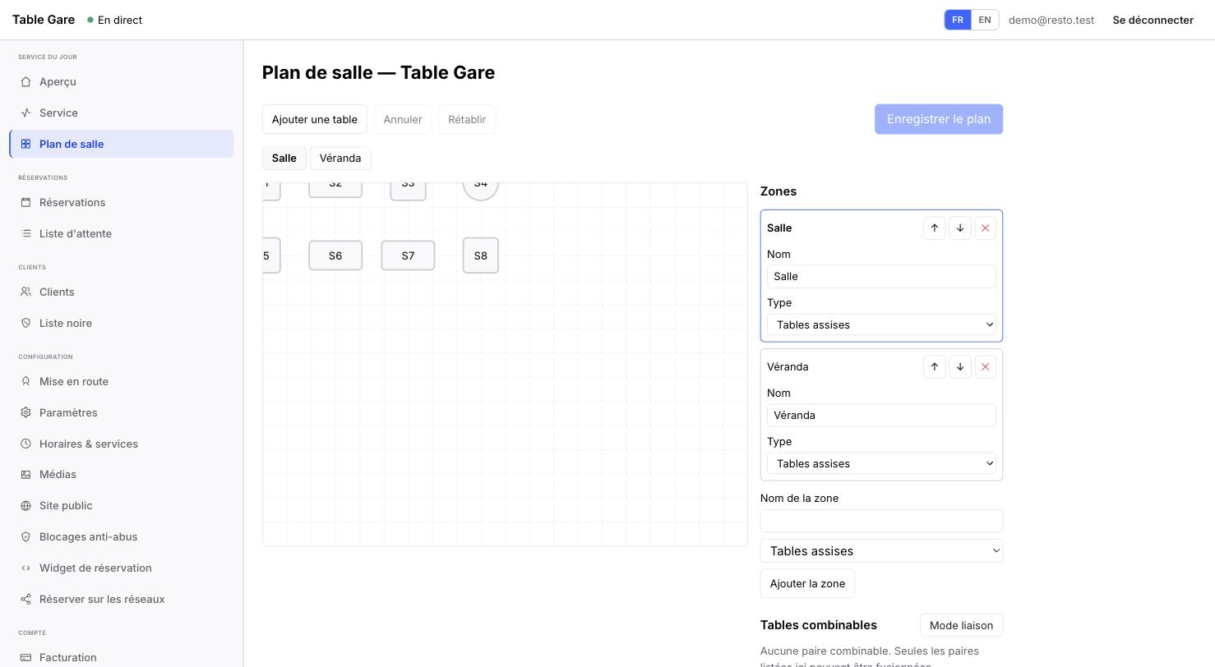Edit the Véranda zone Nom field
Image resolution: width=1215 pixels, height=667 pixels.
coord(881,416)
